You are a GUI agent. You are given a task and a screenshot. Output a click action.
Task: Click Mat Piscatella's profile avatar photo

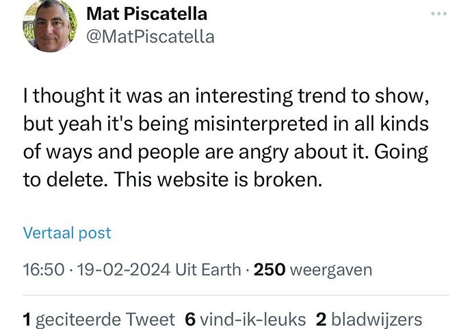click(x=50, y=25)
